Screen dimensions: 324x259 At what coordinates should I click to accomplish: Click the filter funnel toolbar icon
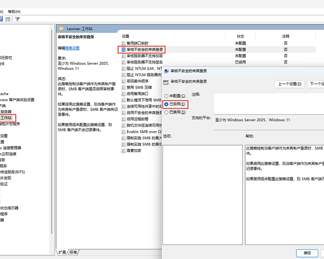[17, 19]
